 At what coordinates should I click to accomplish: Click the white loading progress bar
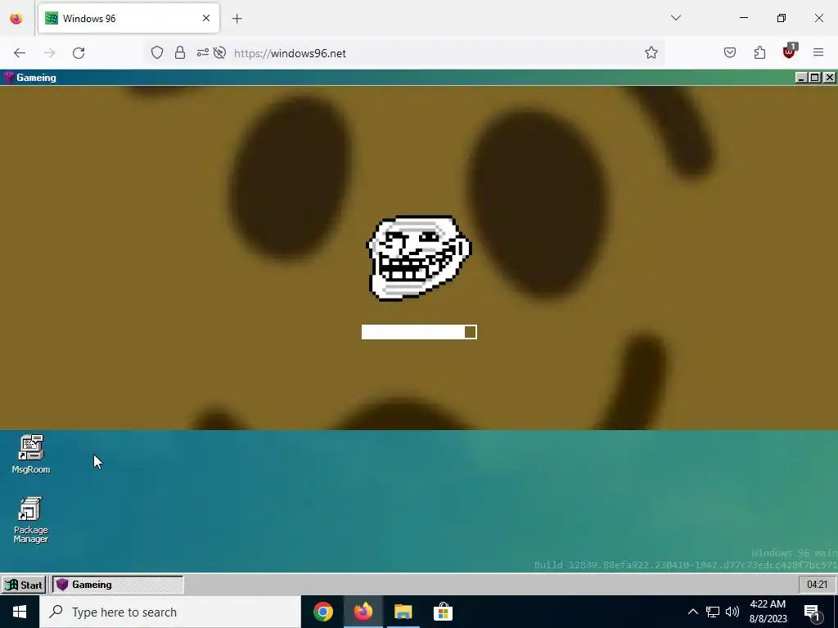click(x=419, y=332)
